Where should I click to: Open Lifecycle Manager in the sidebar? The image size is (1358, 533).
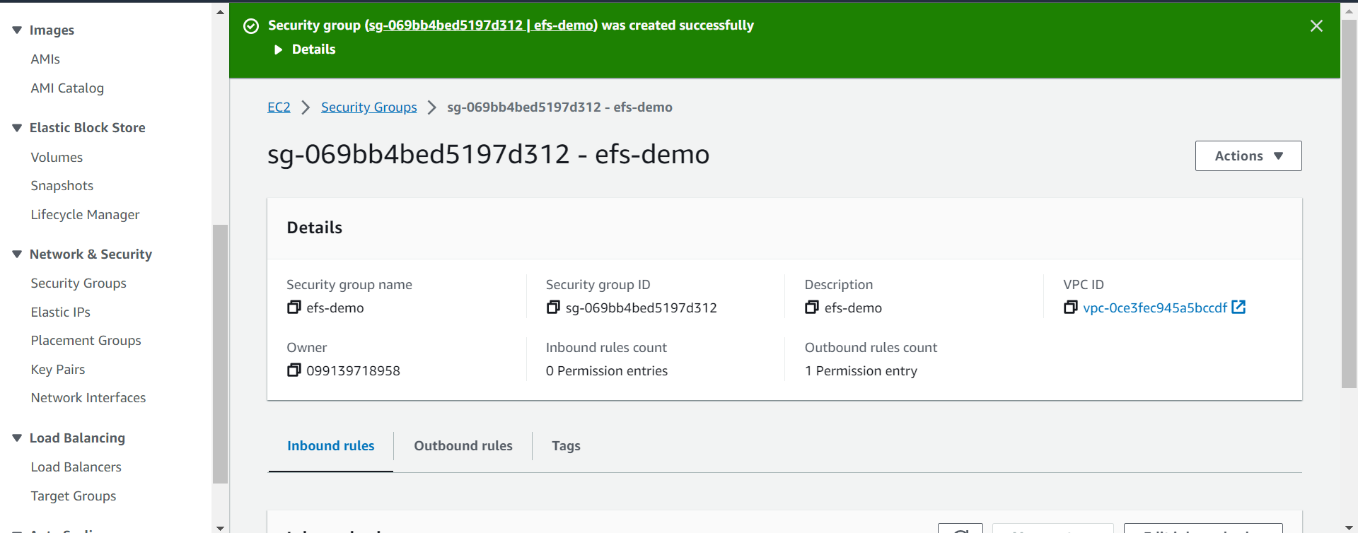85,215
